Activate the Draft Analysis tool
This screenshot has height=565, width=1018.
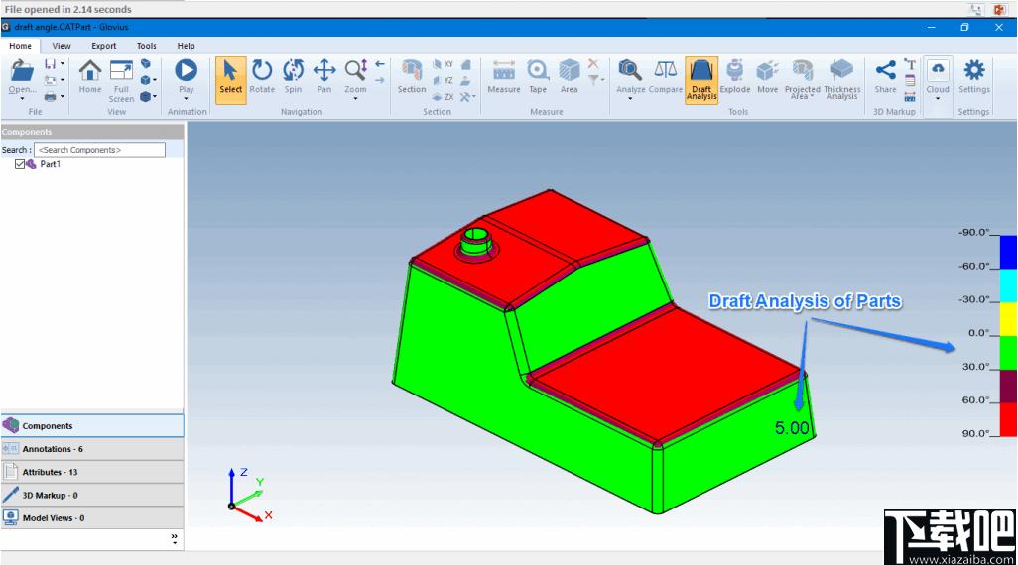pyautogui.click(x=701, y=79)
